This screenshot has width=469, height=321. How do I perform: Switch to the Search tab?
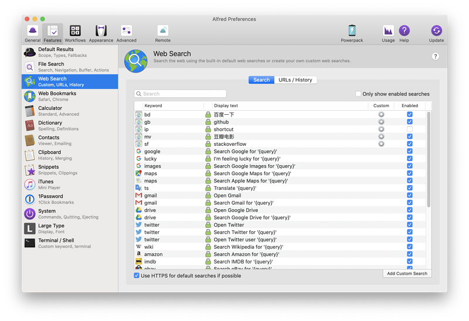click(x=261, y=80)
